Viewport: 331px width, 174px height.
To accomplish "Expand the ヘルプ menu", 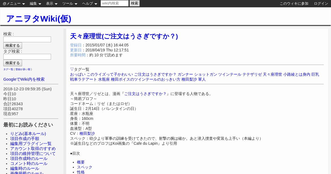I will [90, 4].
